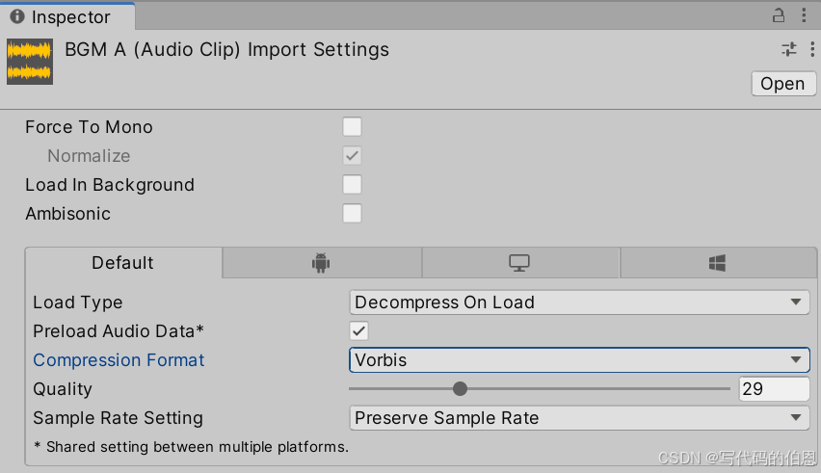Expand the Compression Format dropdown

[x=578, y=360]
